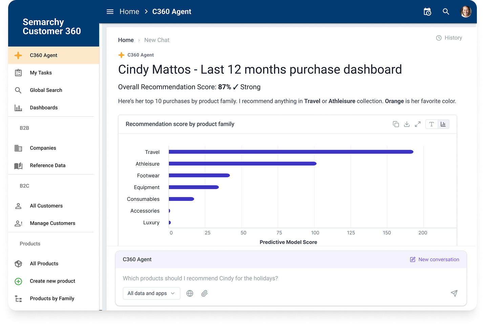The image size is (485, 327).
Task: Open All Customers list
Action: (x=54, y=206)
